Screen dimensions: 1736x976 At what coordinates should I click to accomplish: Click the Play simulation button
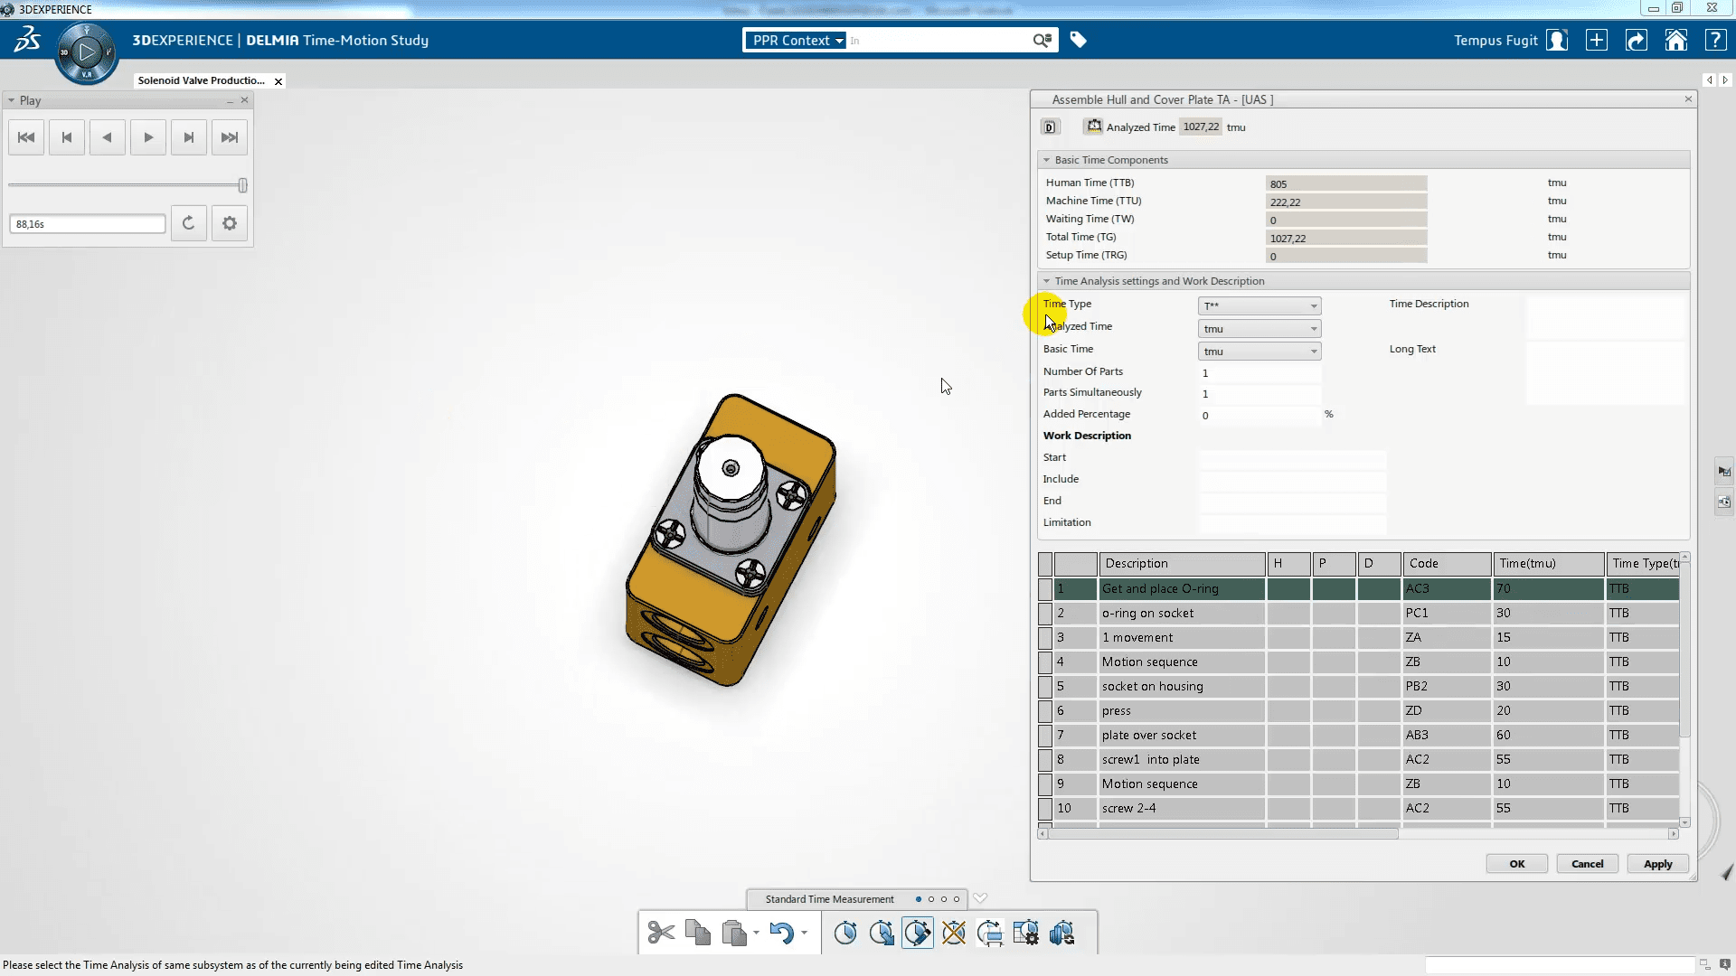(x=146, y=136)
